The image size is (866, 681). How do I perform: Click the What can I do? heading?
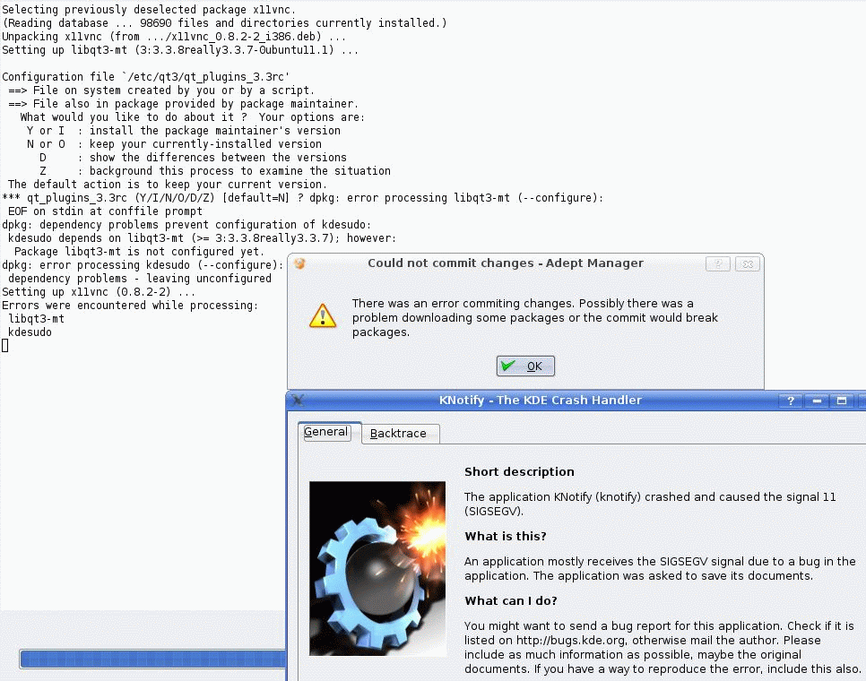[509, 600]
